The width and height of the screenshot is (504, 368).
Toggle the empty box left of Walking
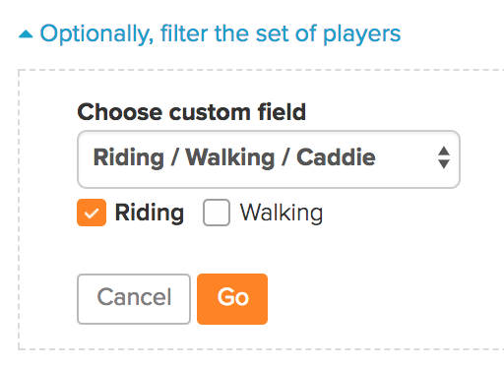pyautogui.click(x=217, y=213)
